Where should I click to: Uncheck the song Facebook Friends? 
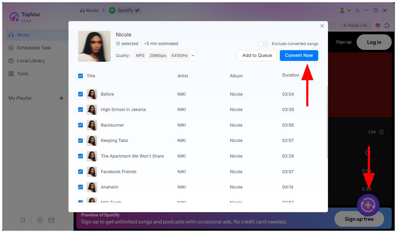coord(80,172)
